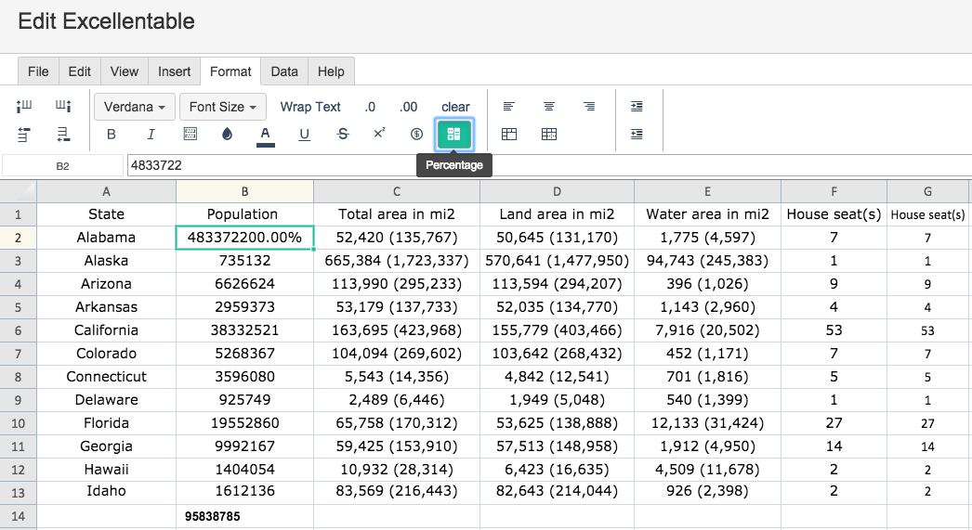Image resolution: width=972 pixels, height=530 pixels.
Task: Click the clear formatting button
Action: [x=455, y=107]
